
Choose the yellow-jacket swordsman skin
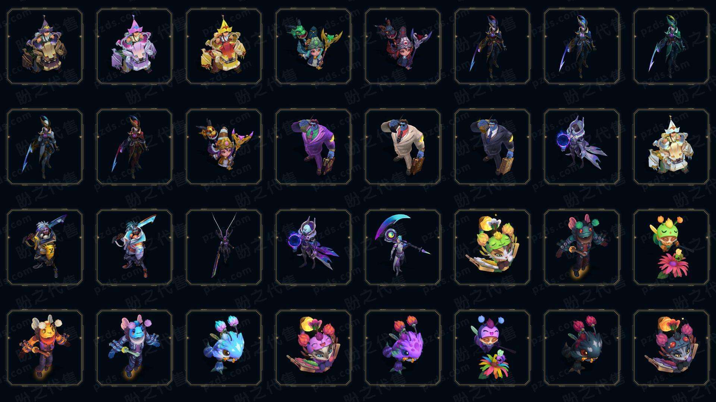[45, 248]
